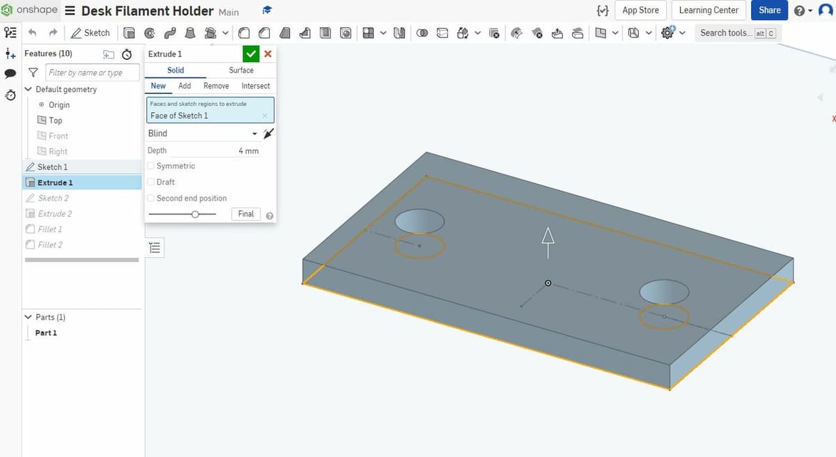This screenshot has height=457, width=836.
Task: Select the Extrude tool in toolbar
Action: click(129, 33)
